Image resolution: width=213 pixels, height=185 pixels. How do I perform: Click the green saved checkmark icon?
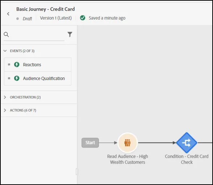point(83,18)
